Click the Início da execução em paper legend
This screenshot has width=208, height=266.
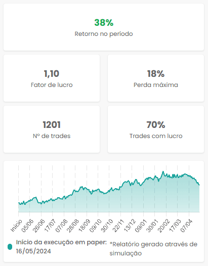point(61,247)
